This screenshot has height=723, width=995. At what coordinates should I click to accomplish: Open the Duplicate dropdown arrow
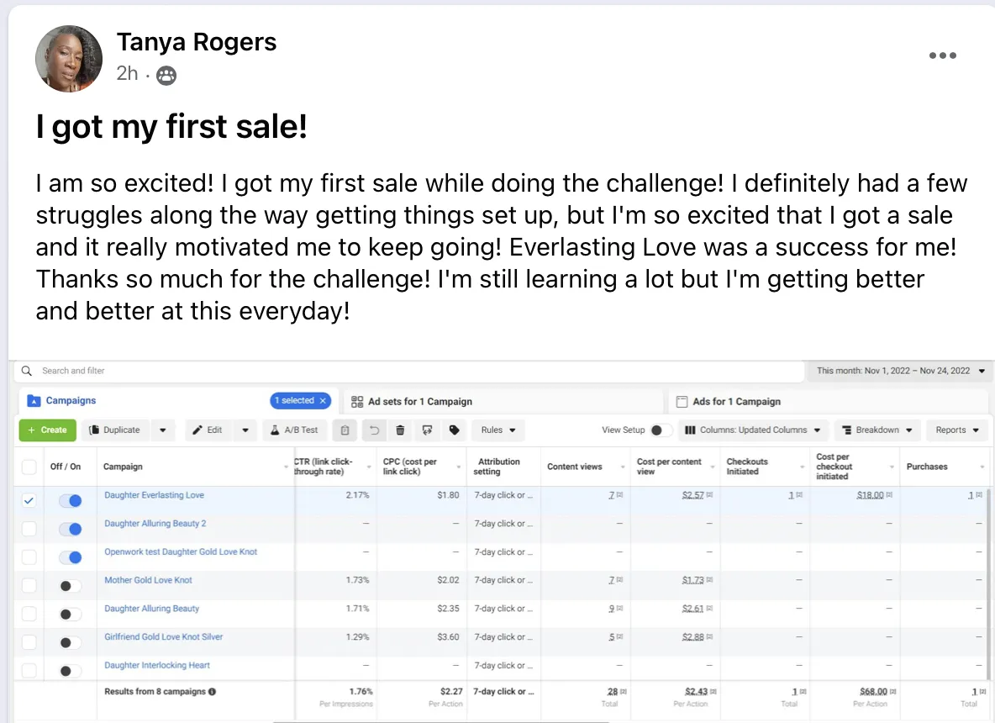click(x=163, y=430)
